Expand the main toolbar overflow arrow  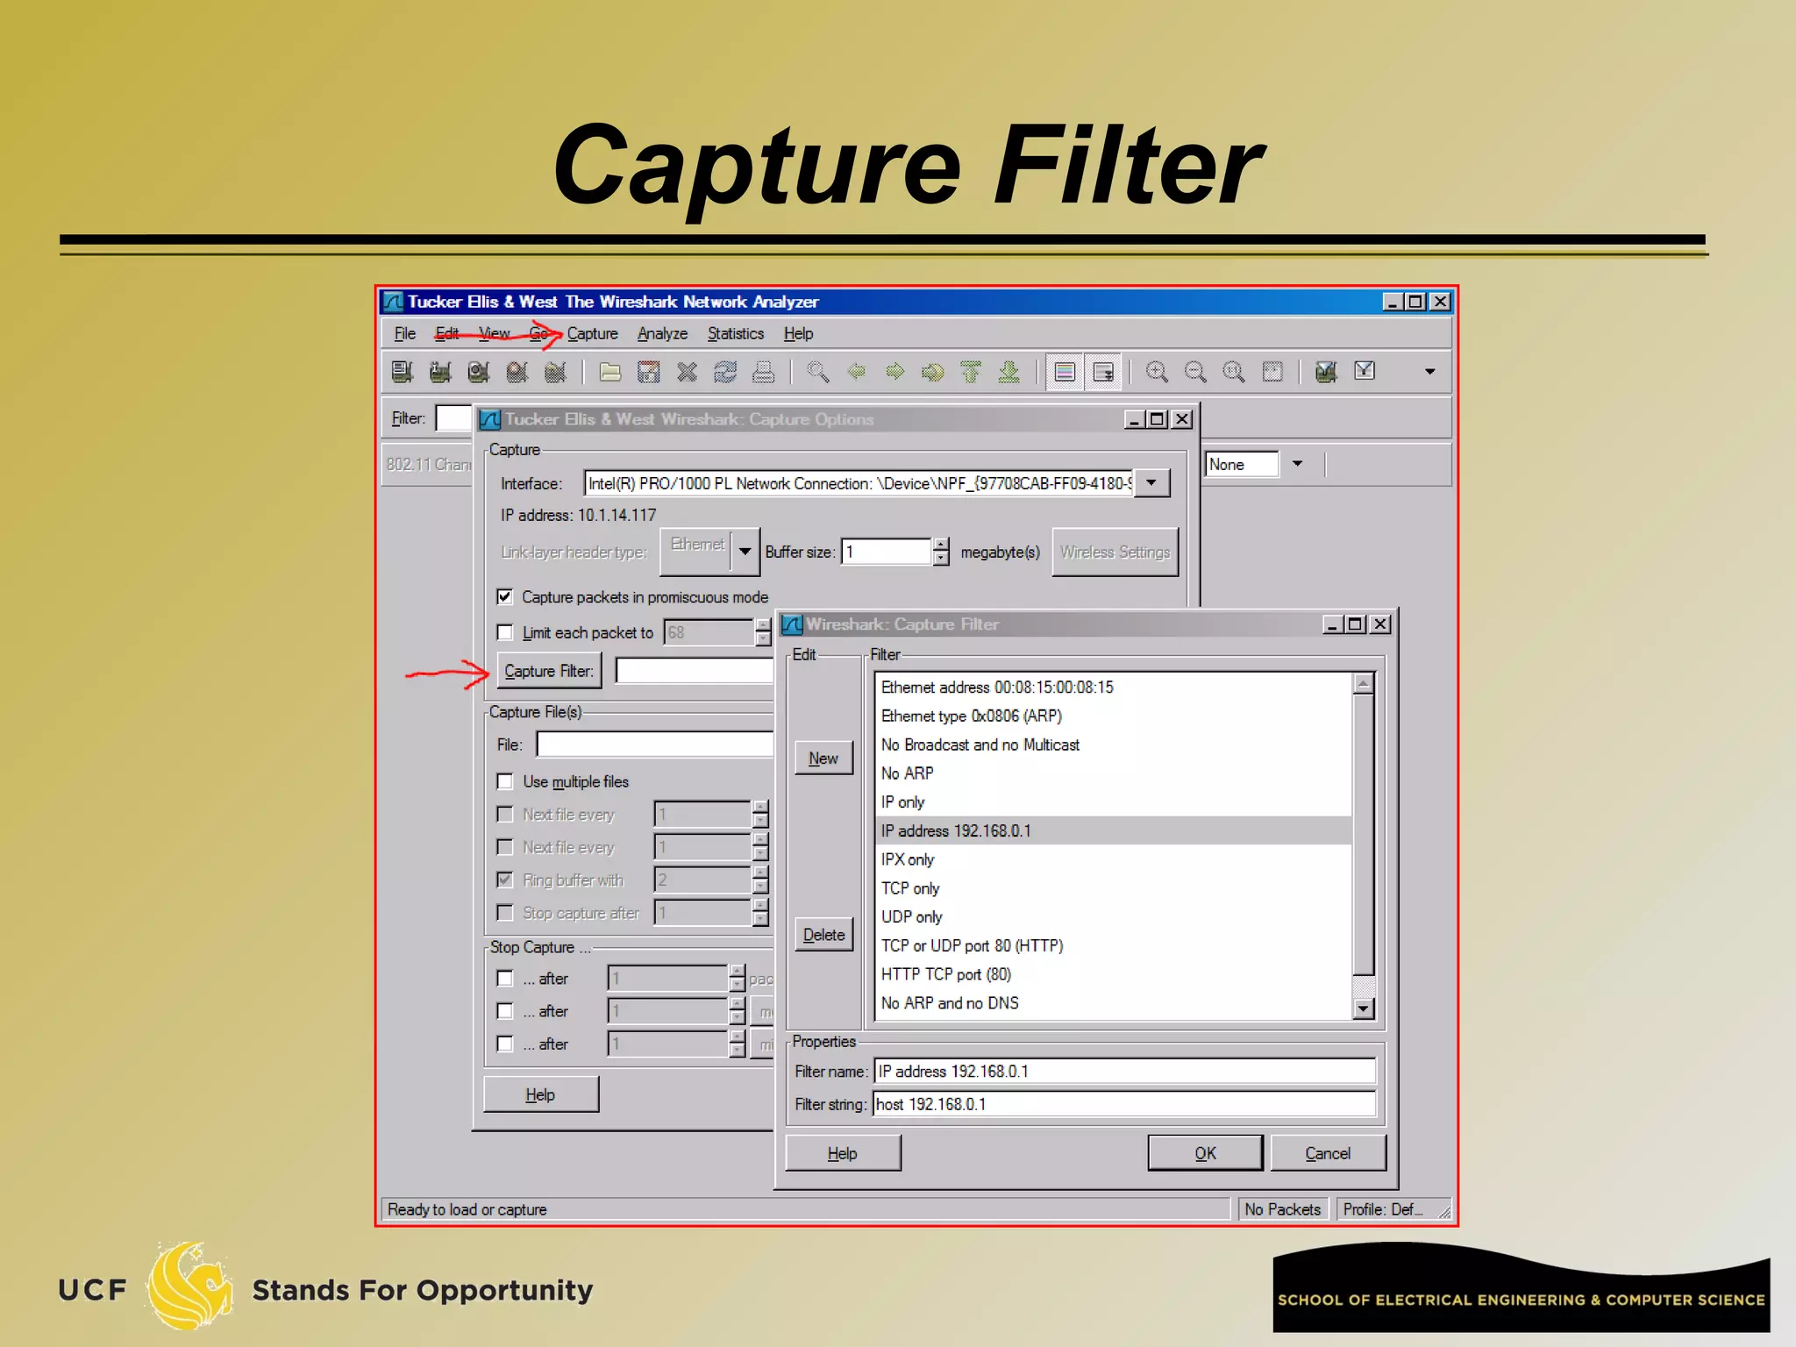coord(1430,372)
